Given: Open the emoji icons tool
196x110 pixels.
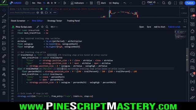Looking at the screenshot, I should click(x=4, y=49).
